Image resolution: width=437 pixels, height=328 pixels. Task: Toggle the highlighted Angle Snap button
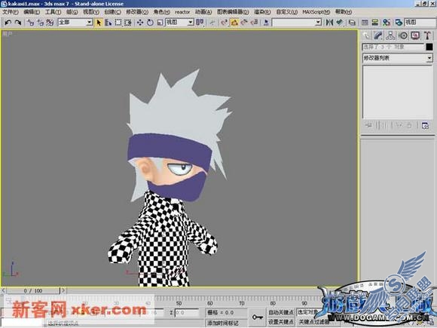coord(234,23)
